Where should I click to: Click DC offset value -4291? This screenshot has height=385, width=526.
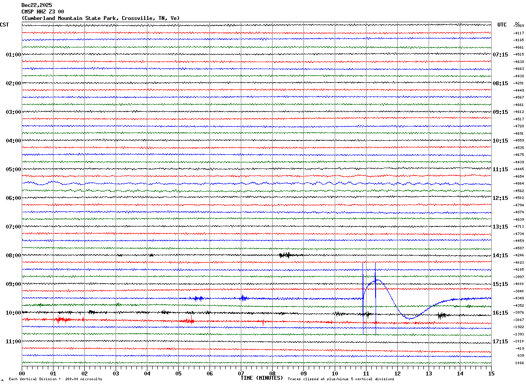(519, 83)
